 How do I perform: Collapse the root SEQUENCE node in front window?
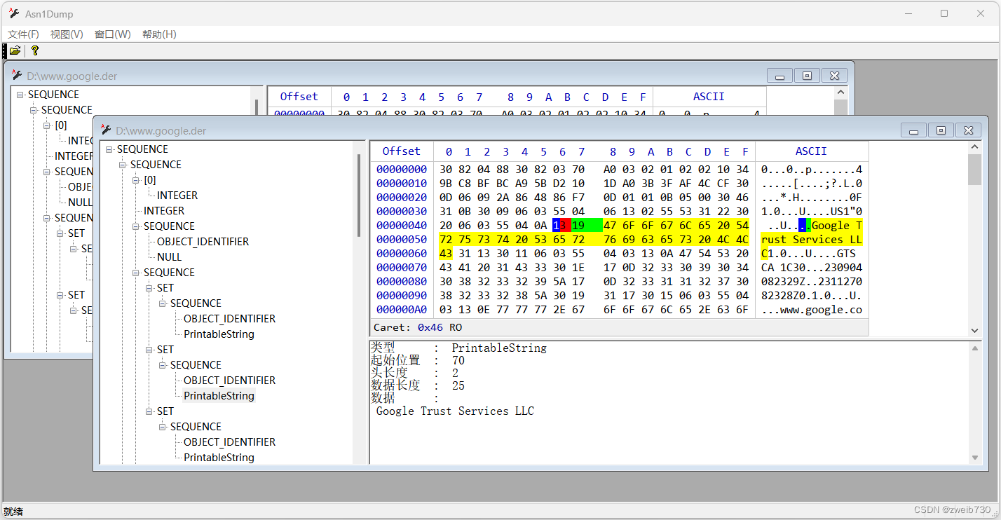point(109,149)
